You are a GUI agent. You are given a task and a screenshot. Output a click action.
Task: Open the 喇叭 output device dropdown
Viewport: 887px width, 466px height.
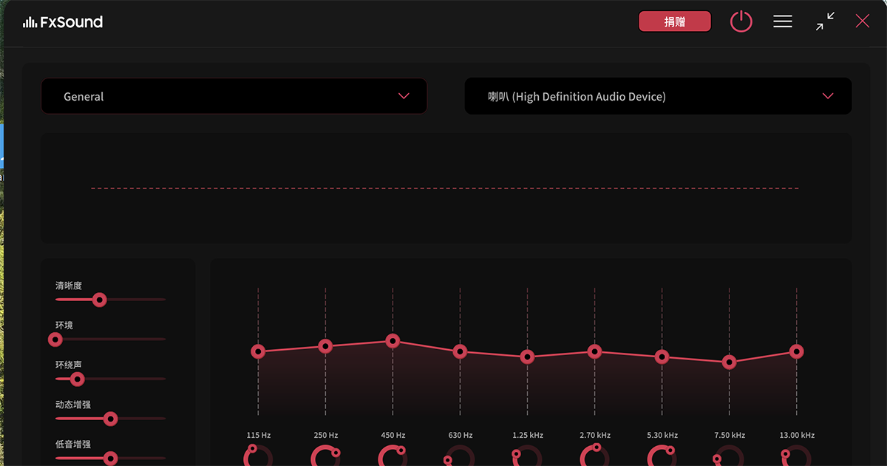click(x=658, y=96)
